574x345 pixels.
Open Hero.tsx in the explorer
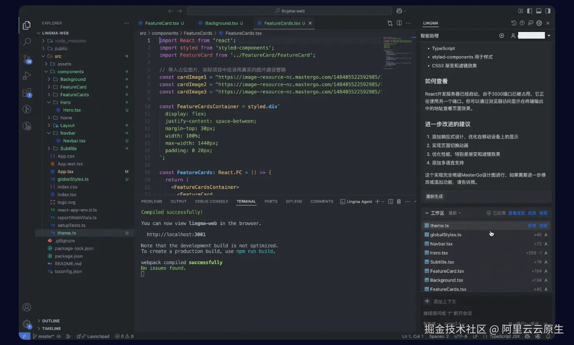(72, 110)
